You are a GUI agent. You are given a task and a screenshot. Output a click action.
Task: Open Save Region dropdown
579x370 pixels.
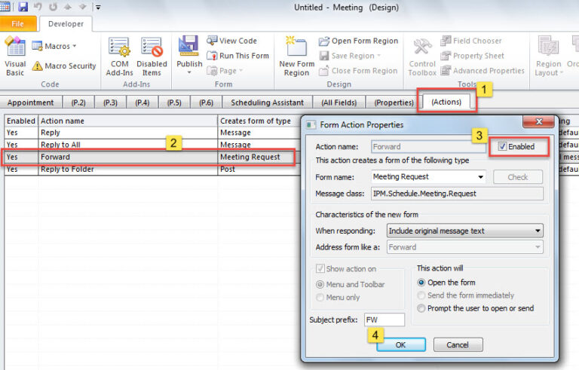tap(350, 56)
